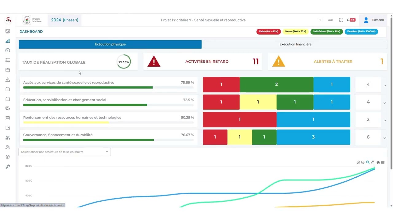The width and height of the screenshot is (393, 221).
Task: Expand the Accès aux services row chevron
Action: click(x=384, y=86)
